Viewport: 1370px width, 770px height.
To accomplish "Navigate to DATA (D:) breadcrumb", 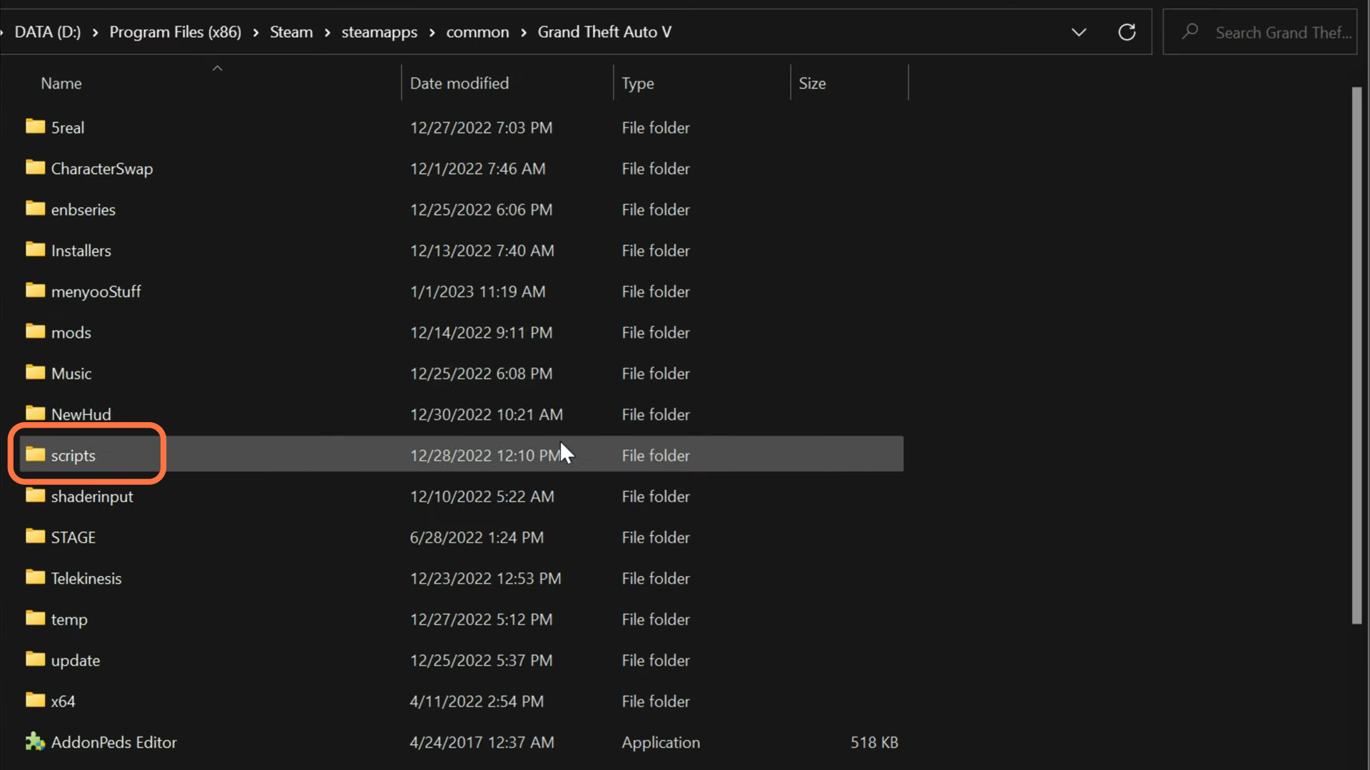I will [48, 32].
